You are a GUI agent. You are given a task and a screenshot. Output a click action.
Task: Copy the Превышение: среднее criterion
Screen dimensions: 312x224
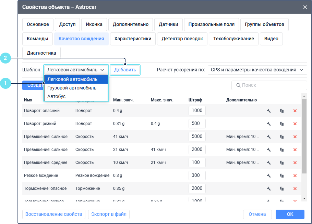[x=282, y=163]
